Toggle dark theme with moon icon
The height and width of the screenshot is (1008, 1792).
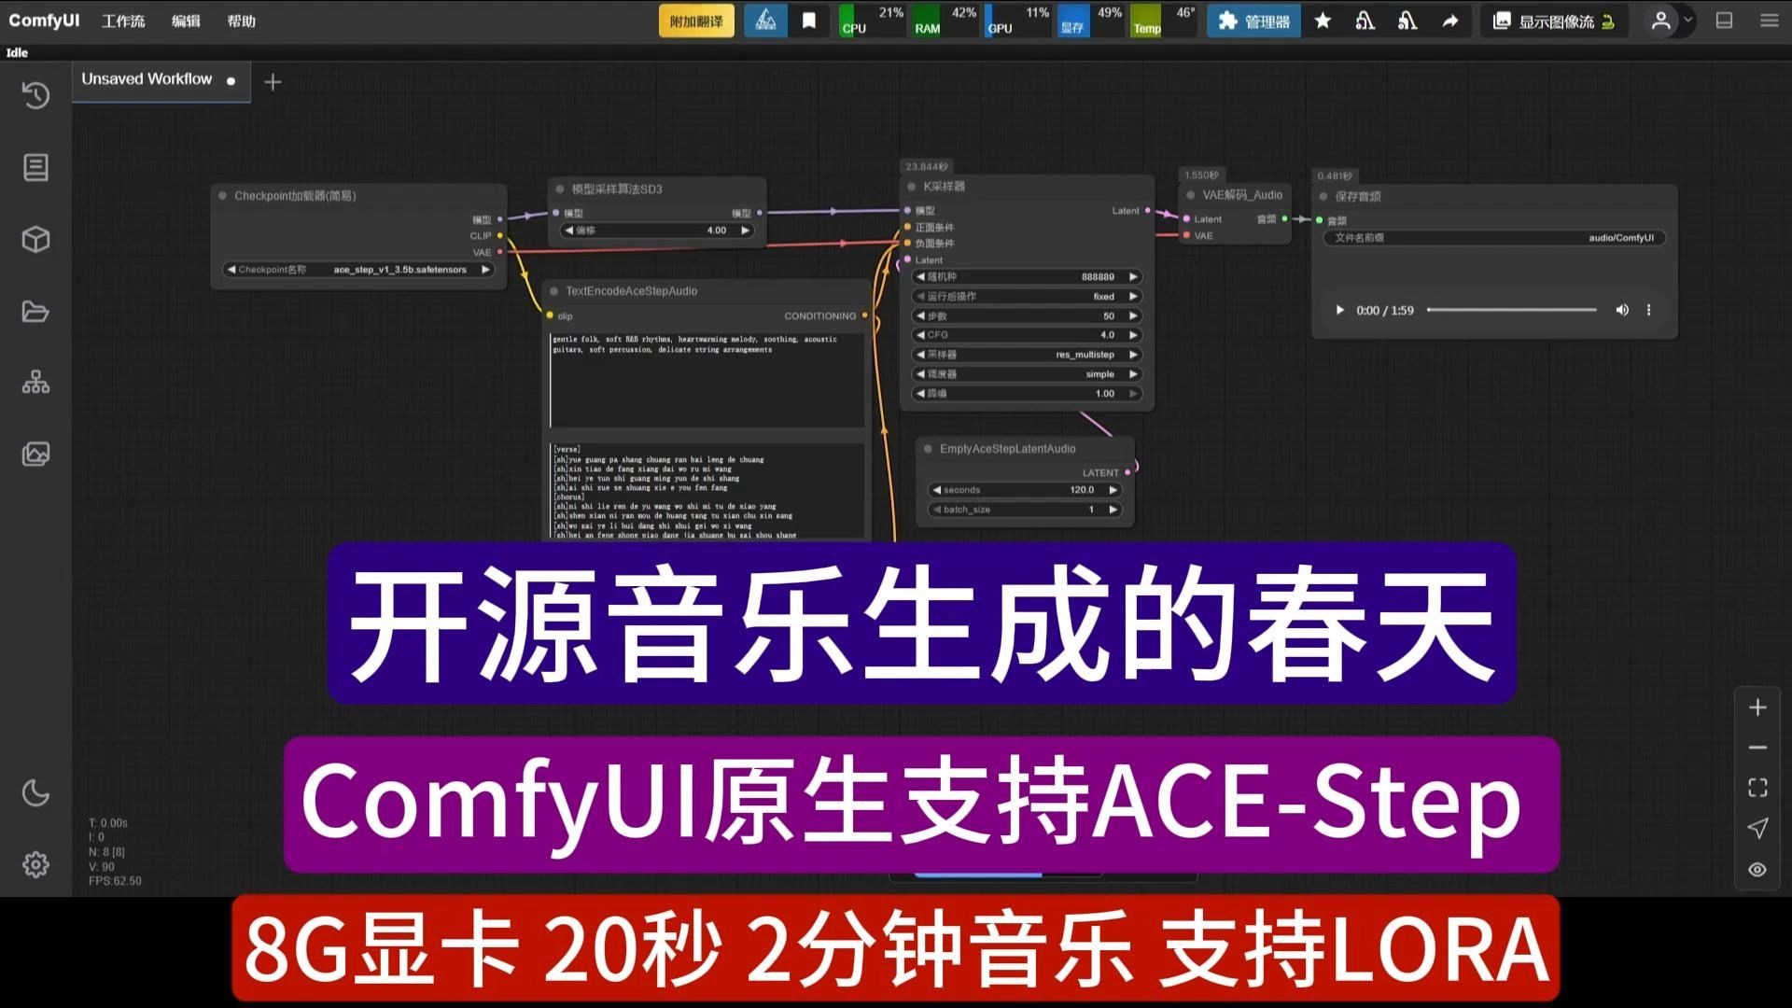pyautogui.click(x=35, y=792)
